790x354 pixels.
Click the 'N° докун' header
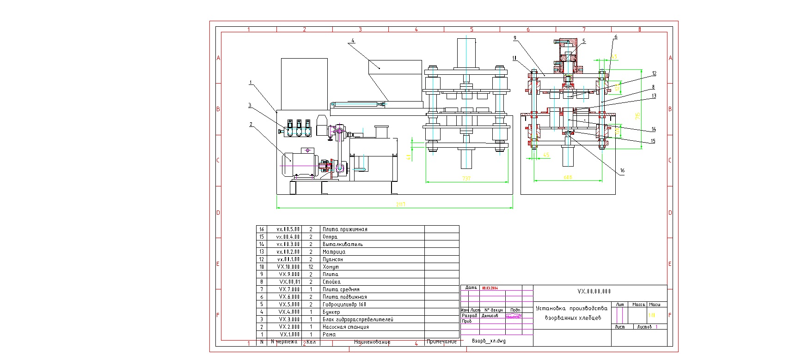(x=493, y=310)
